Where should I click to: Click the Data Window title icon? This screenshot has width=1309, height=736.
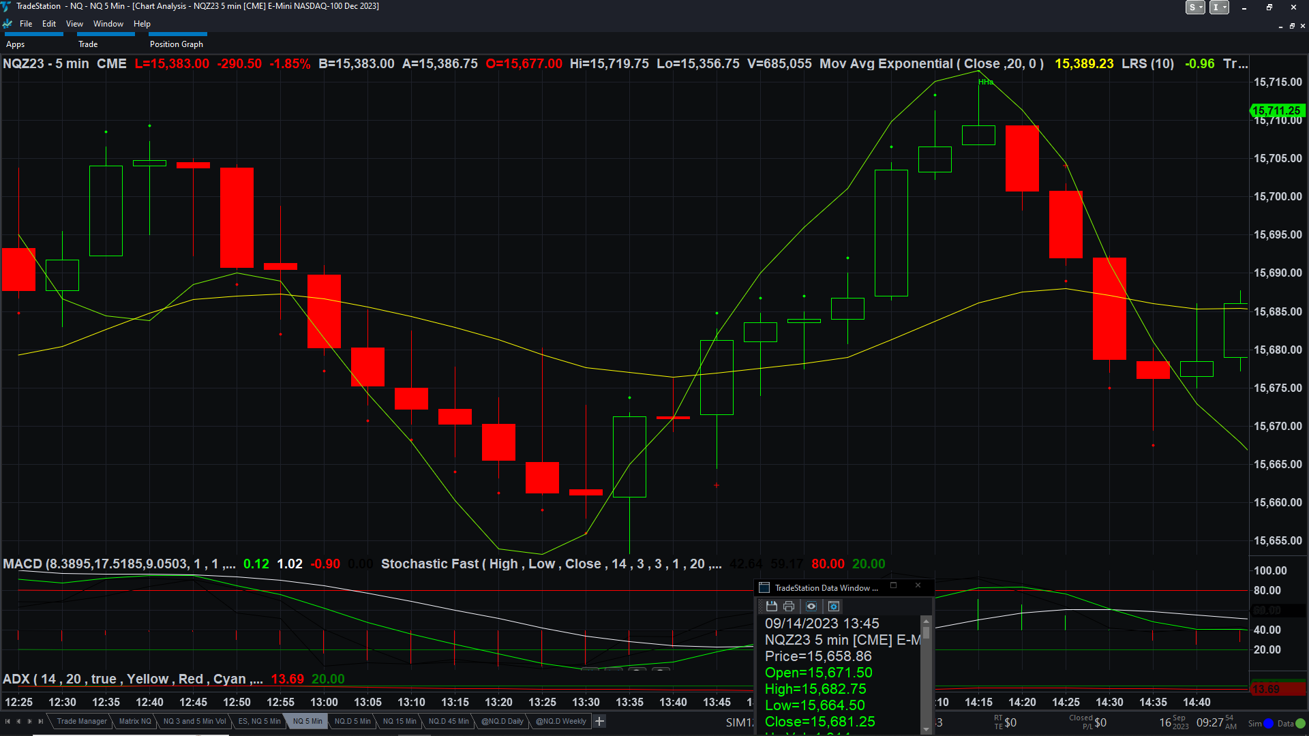764,588
